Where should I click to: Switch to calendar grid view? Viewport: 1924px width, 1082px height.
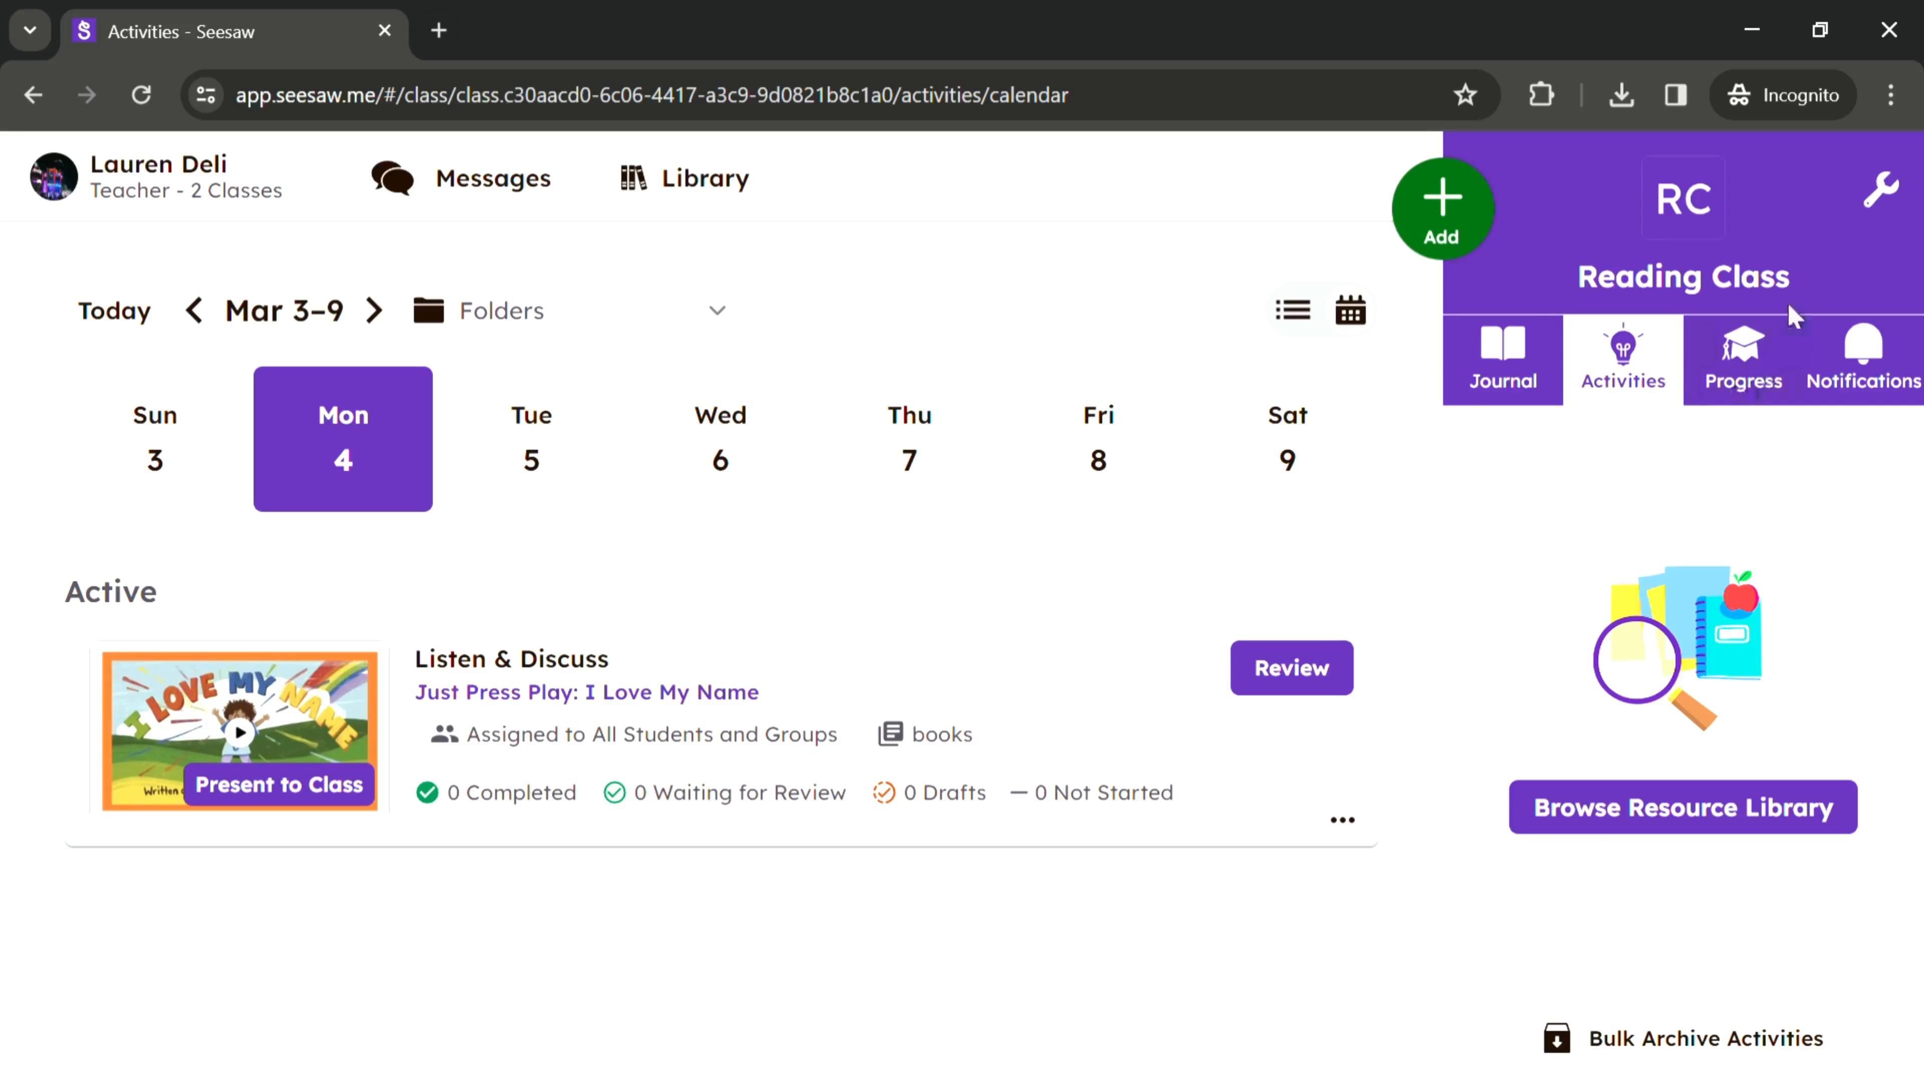coord(1350,309)
